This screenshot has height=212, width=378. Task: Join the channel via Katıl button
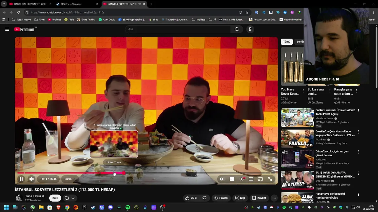point(55,198)
